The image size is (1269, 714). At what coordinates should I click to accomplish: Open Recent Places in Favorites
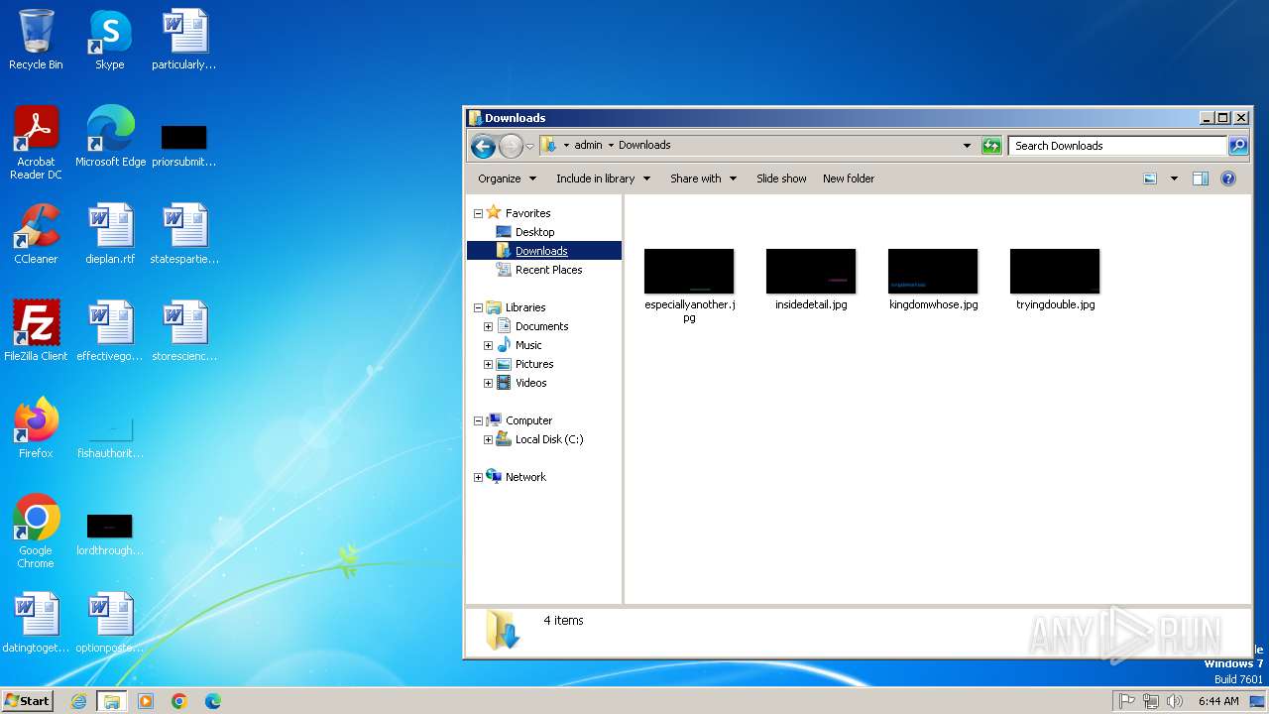548,270
